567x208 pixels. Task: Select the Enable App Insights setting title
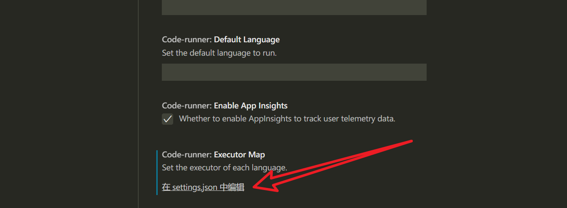(x=225, y=105)
